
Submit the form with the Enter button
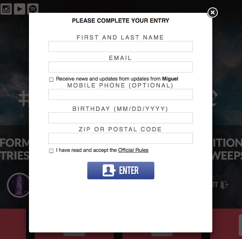pos(121,171)
